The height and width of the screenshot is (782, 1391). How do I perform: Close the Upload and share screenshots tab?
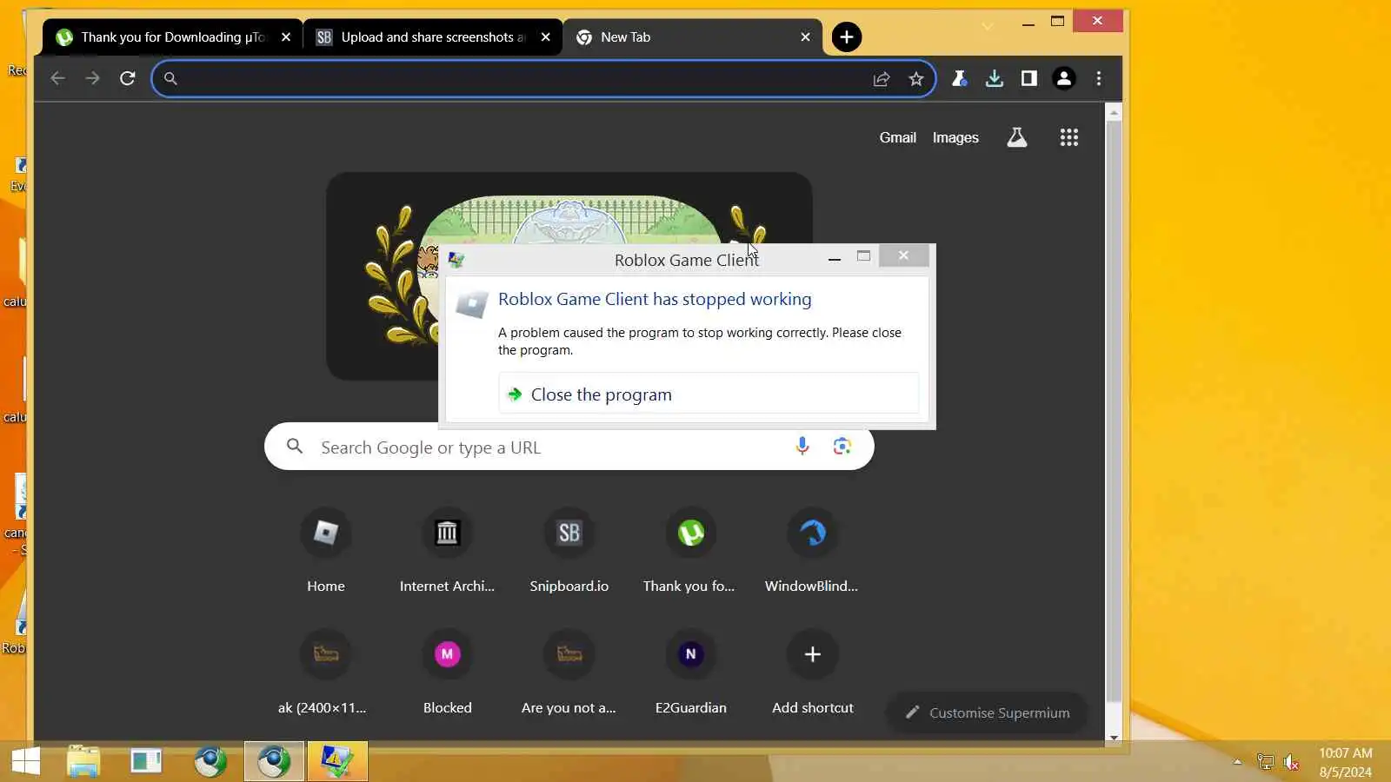tap(546, 37)
